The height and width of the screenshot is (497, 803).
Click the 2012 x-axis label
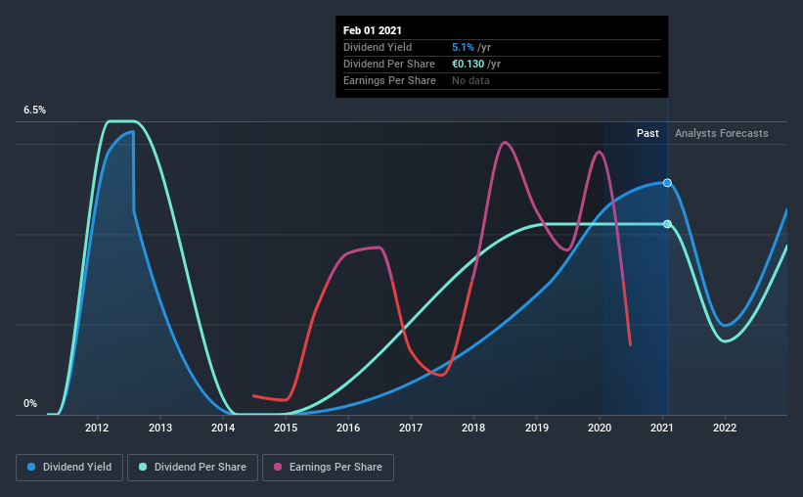point(97,428)
